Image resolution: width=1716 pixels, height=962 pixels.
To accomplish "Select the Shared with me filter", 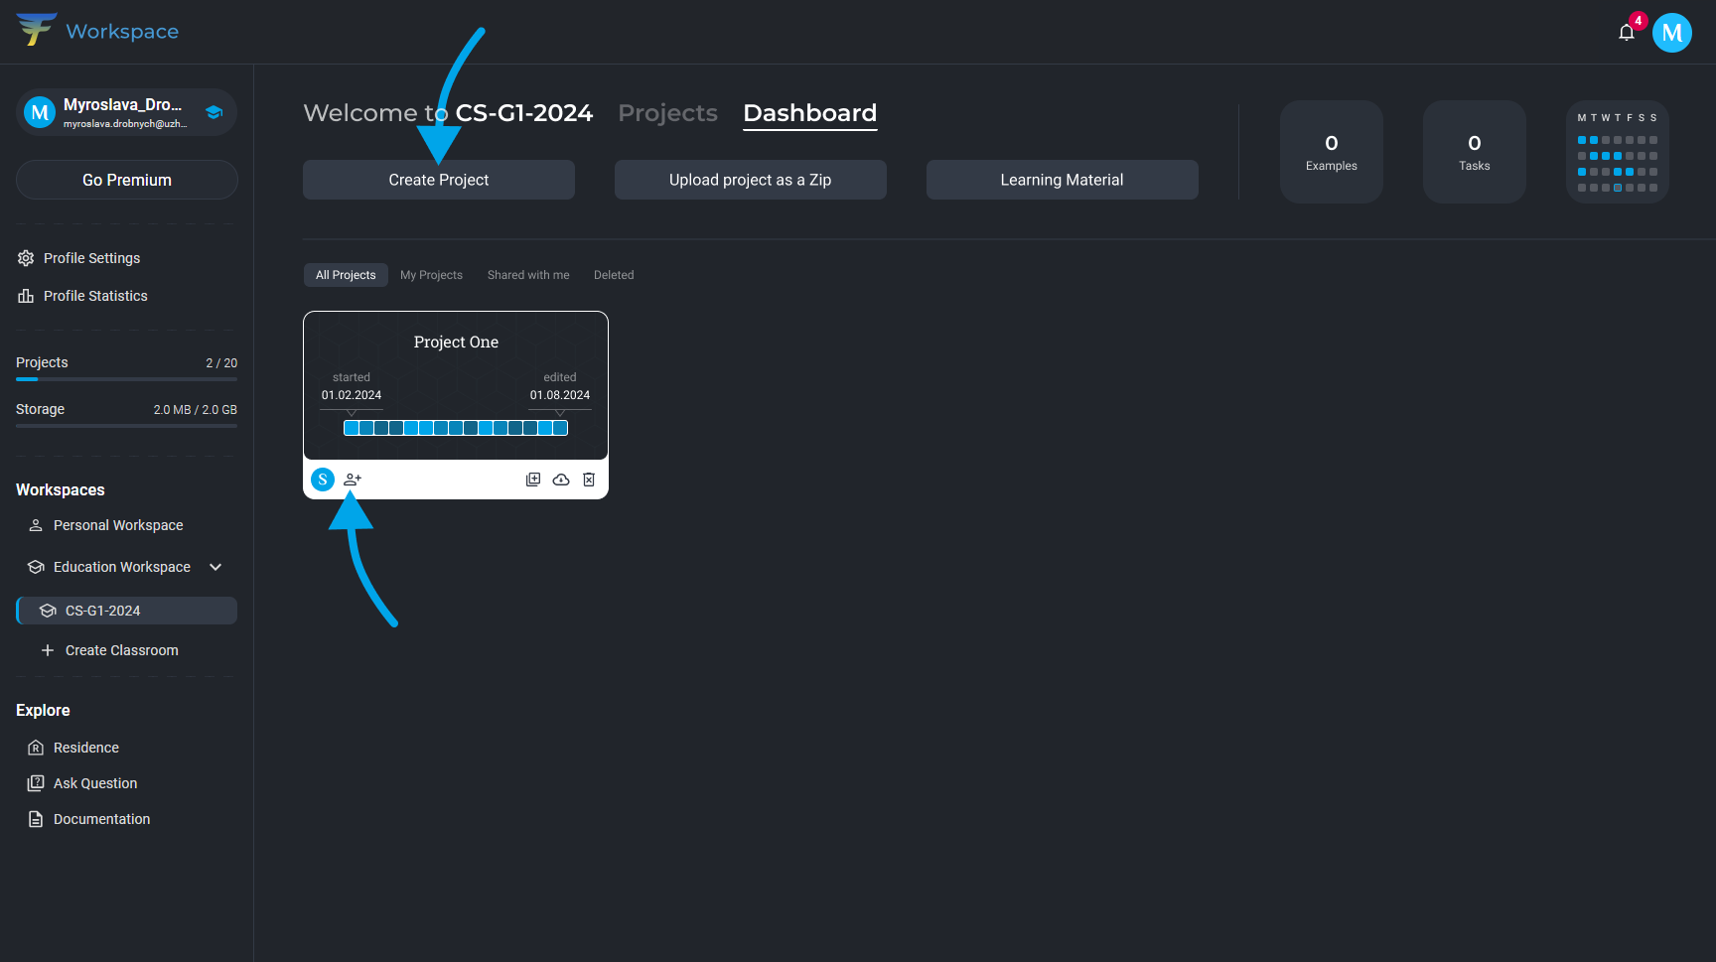I will pyautogui.click(x=528, y=275).
